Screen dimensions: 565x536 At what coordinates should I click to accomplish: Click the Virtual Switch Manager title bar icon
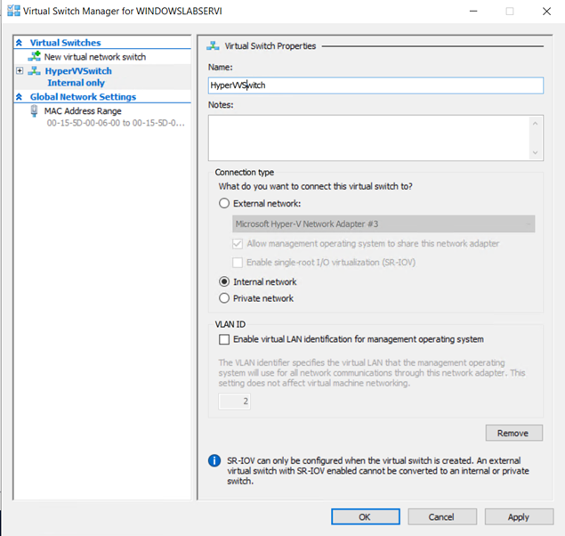(13, 11)
